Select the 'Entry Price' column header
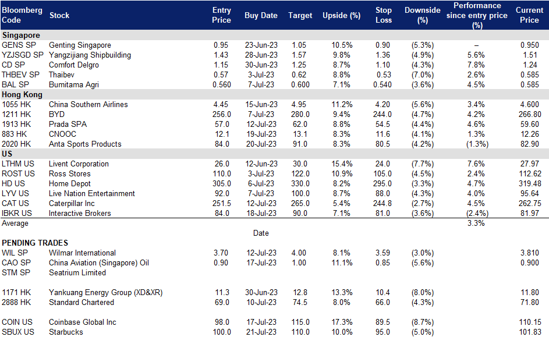 221,15
